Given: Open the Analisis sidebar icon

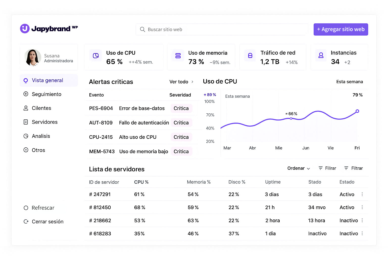Looking at the screenshot, I should click(26, 136).
